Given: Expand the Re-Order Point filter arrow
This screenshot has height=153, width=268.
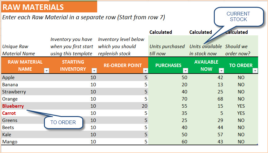Looking at the screenshot, I should click(x=145, y=70).
